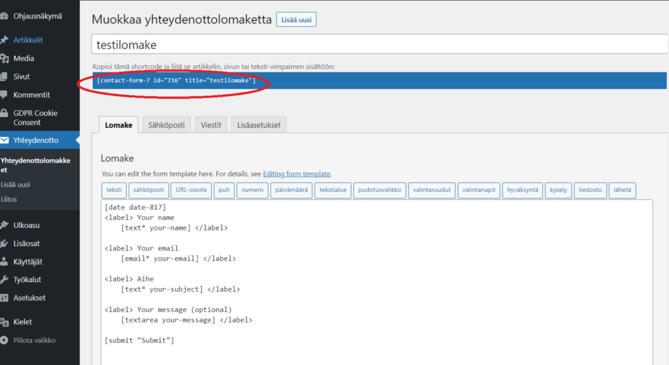Click the GDPR Cookie Consent lock icon
Image resolution: width=669 pixels, height=365 pixels.
click(4, 113)
